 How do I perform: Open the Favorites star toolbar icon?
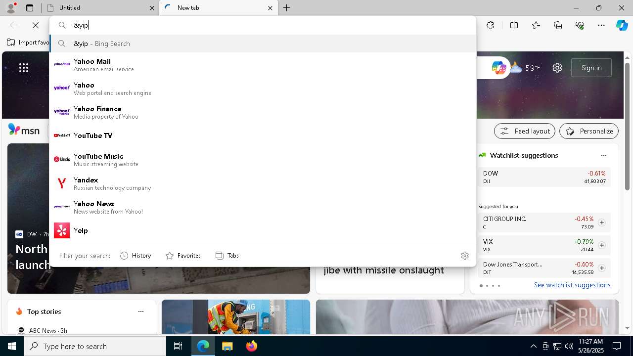pos(536,25)
